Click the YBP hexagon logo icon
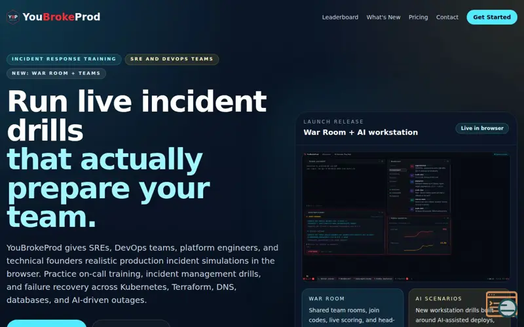The height and width of the screenshot is (327, 524). point(12,17)
